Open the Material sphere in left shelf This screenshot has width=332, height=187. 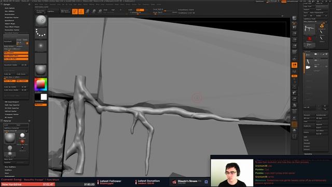coord(41,71)
